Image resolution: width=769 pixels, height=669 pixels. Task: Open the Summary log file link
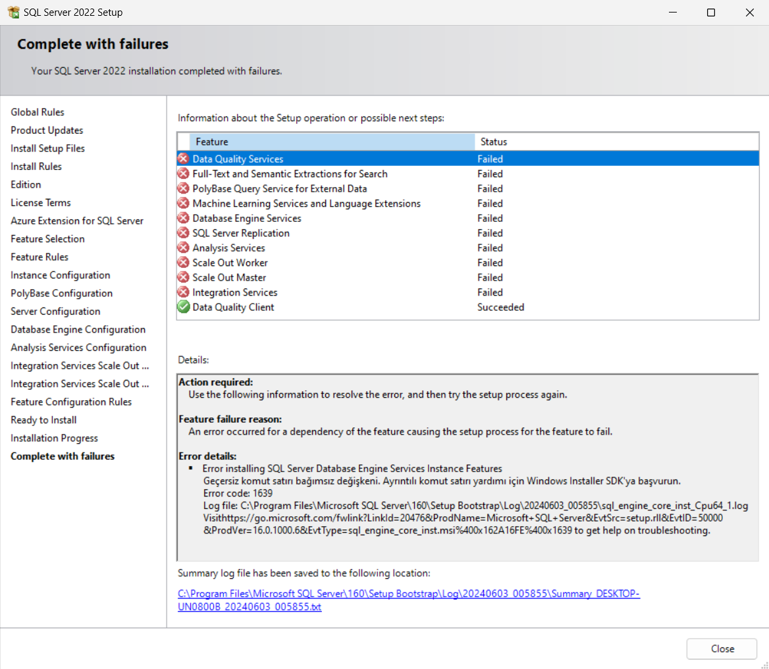coord(408,600)
